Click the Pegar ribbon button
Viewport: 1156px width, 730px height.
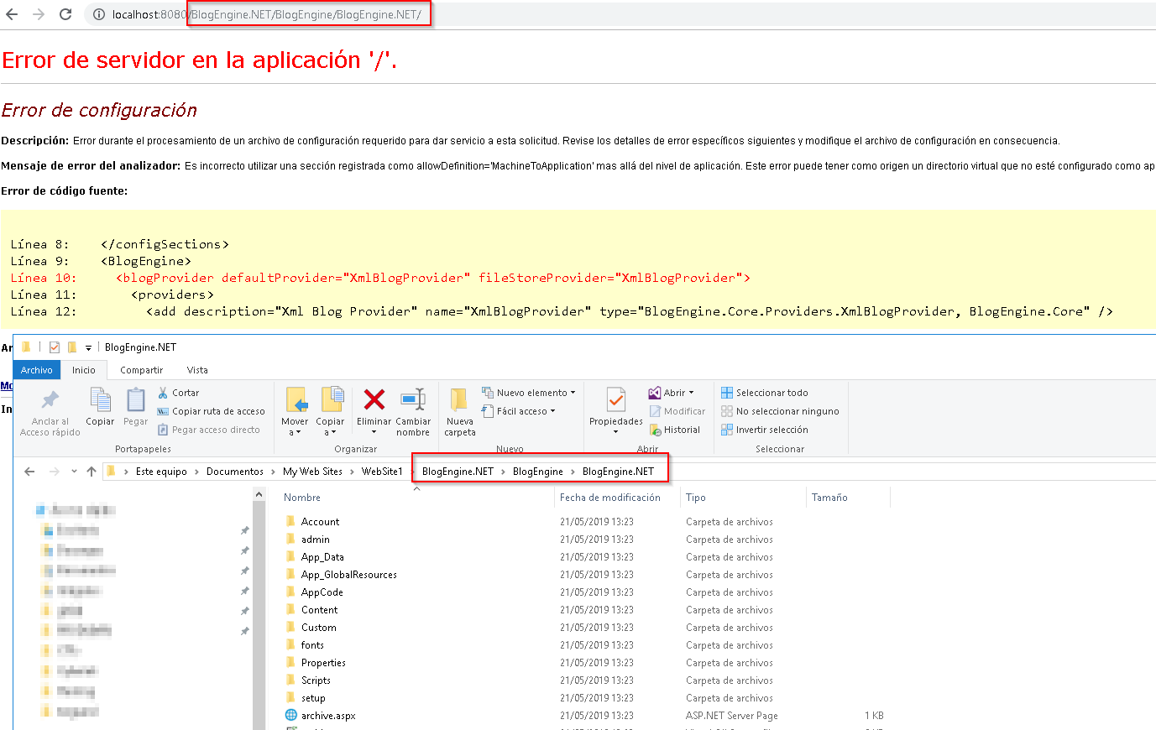point(135,407)
